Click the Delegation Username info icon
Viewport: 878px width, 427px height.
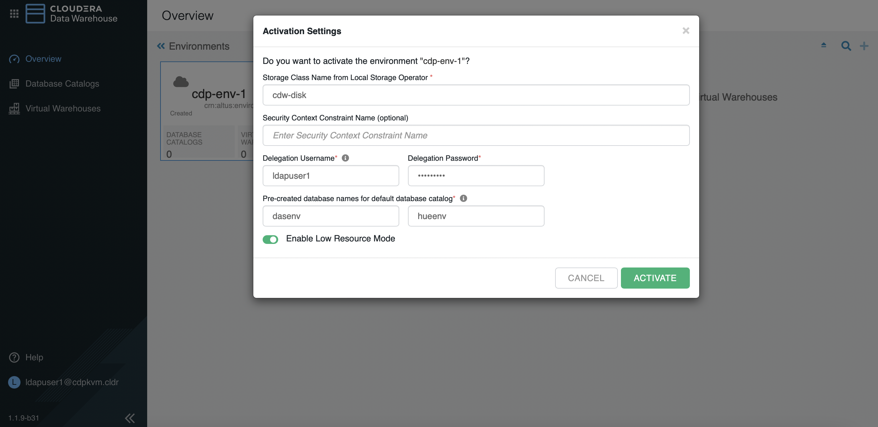pos(345,158)
